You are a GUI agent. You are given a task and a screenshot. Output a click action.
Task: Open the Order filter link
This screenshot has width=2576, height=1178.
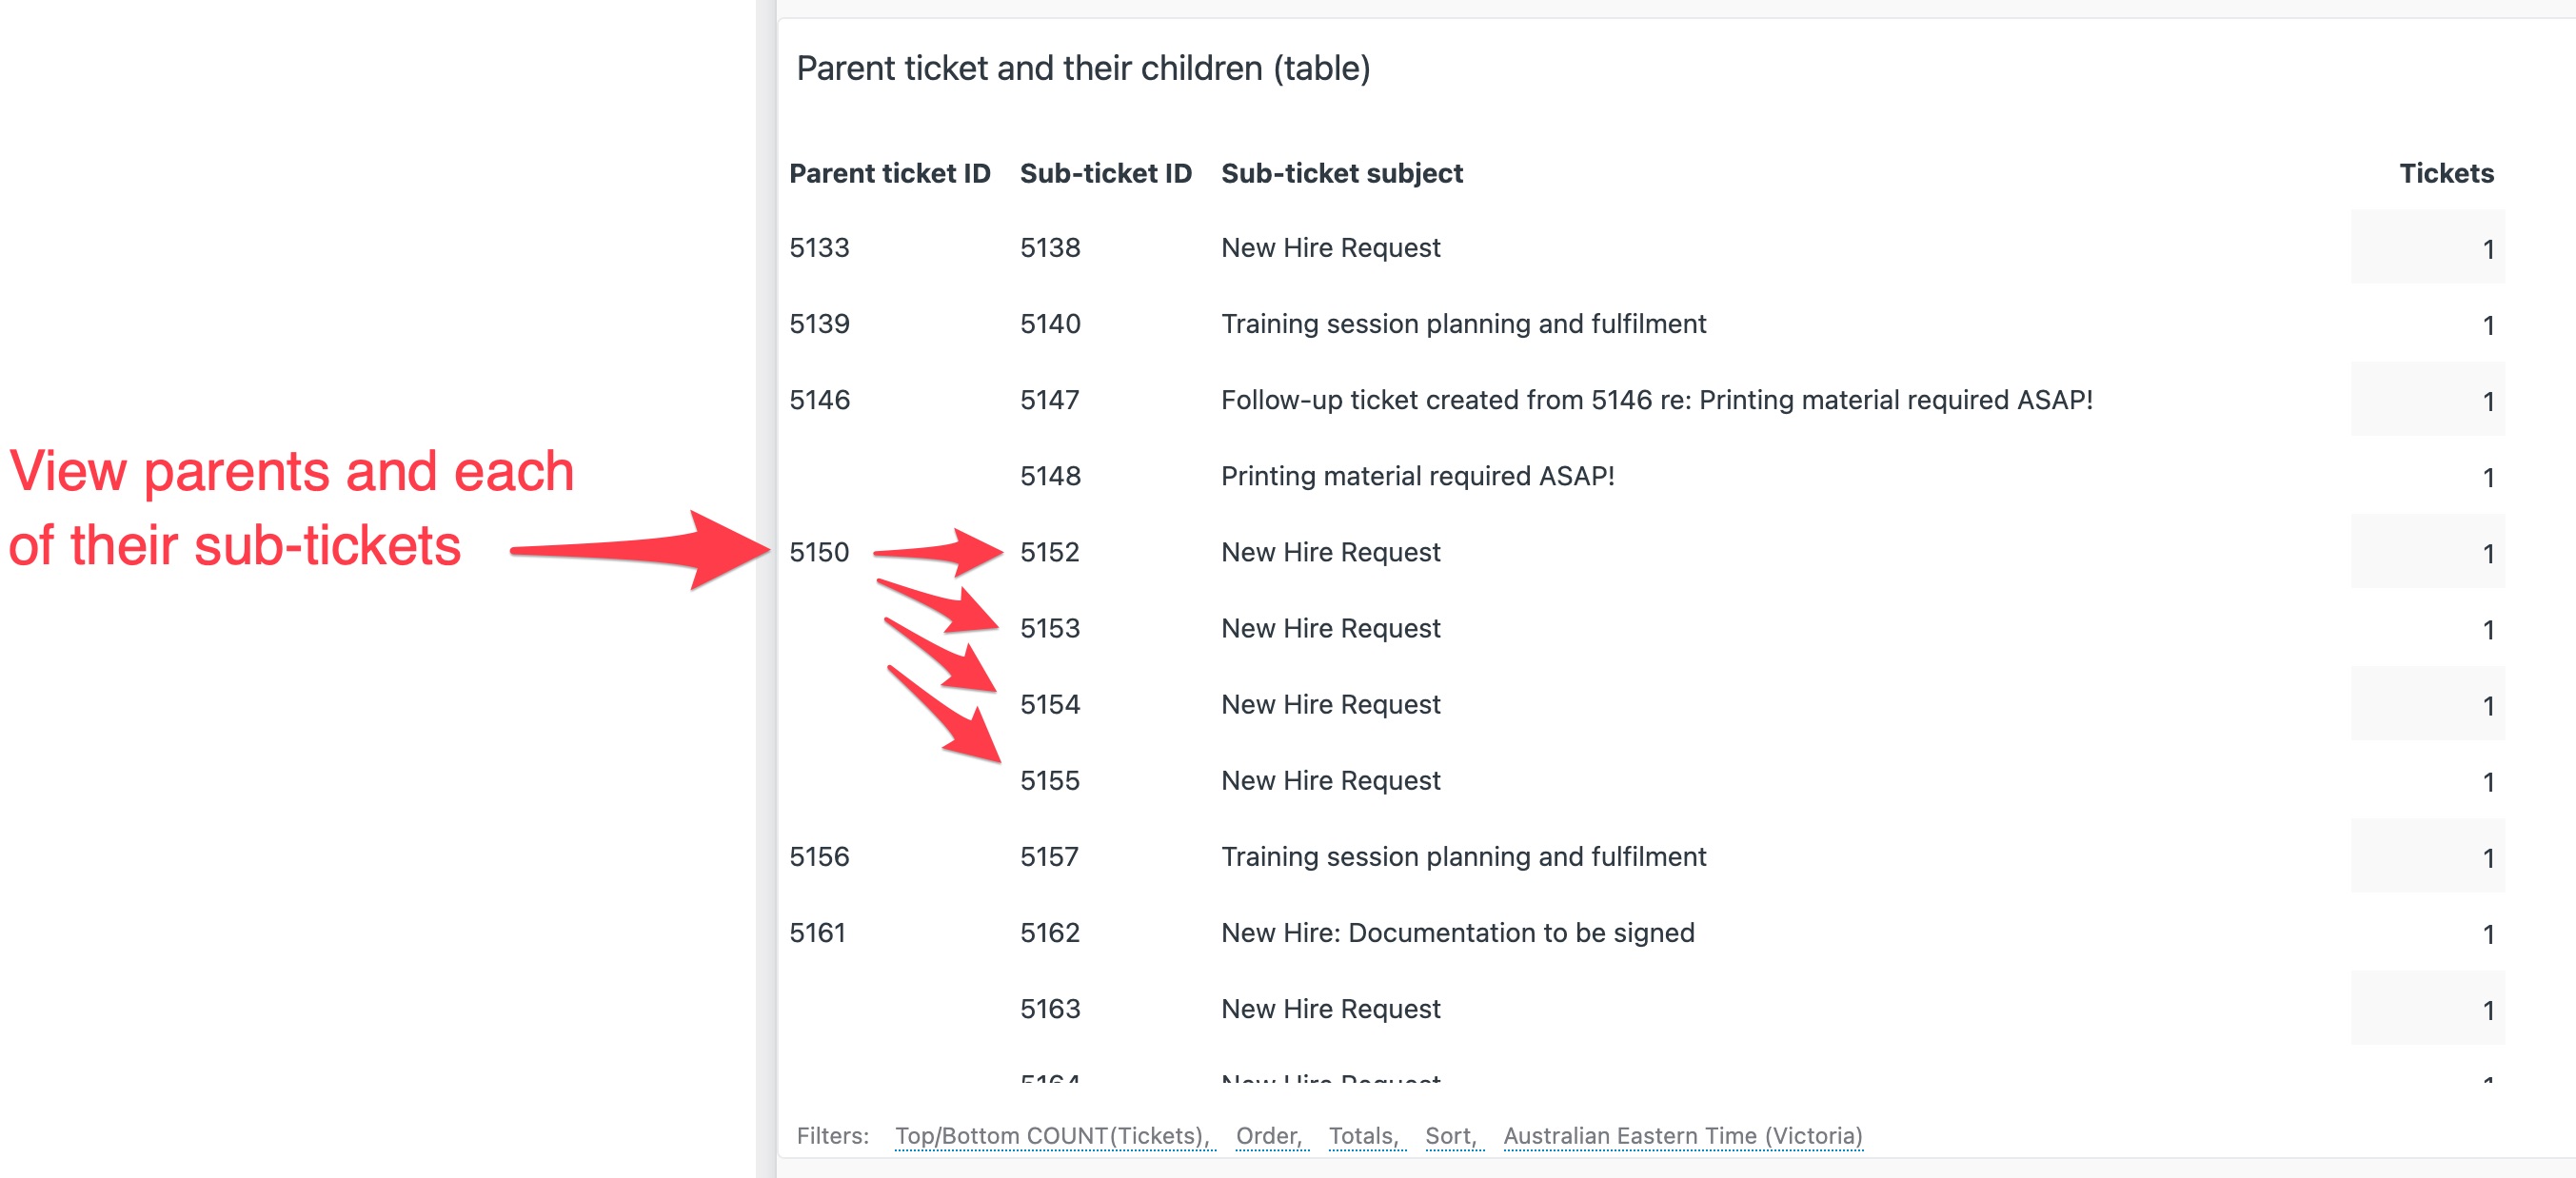pos(1269,1135)
